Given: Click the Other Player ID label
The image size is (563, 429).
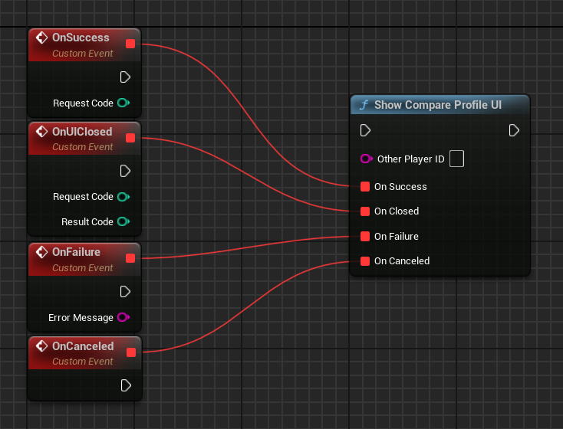Looking at the screenshot, I should 411,159.
